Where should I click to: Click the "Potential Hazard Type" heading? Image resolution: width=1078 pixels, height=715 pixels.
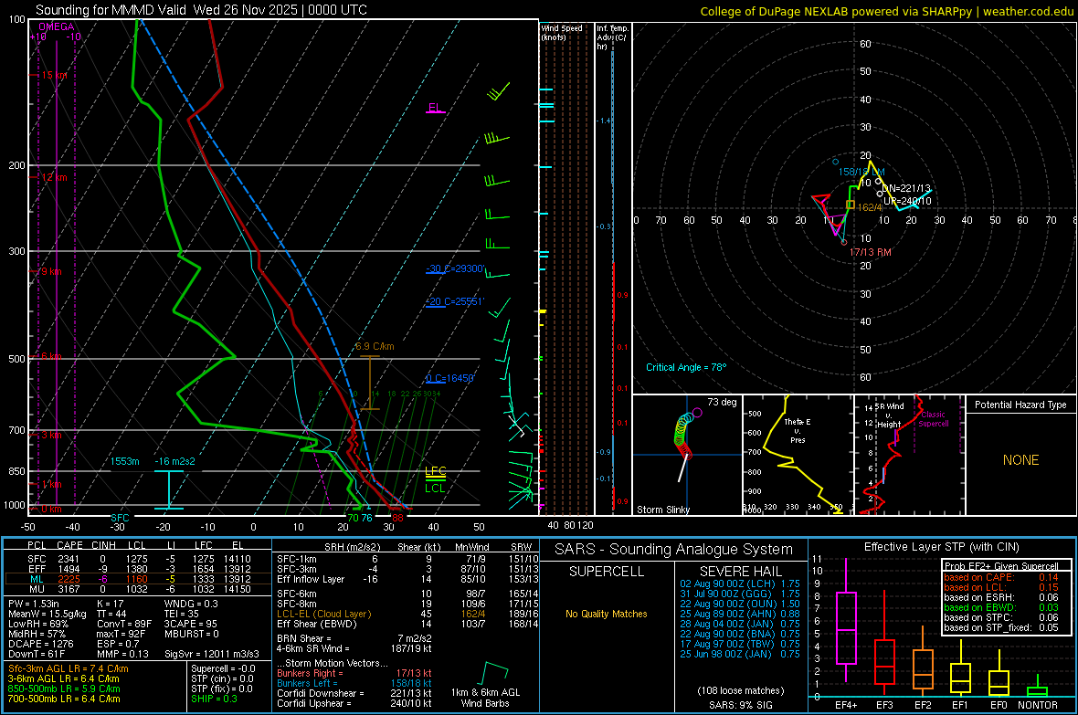pos(1020,405)
